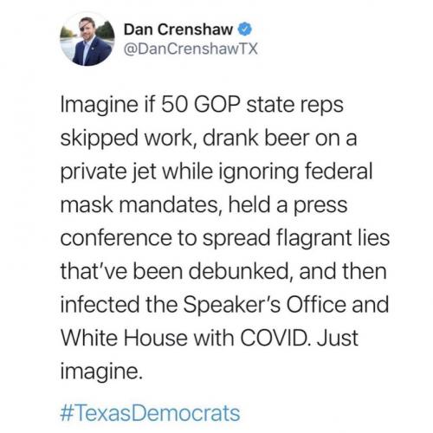Viewport: 433px width, 433px height.
Task: Visit the @DanCrenshawTX handle
Action: 191,48
